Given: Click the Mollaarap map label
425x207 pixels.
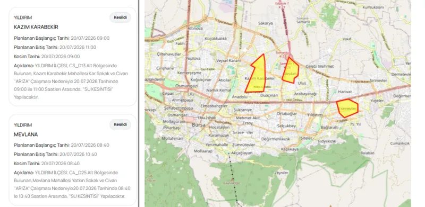Looking at the screenshot, I should point(203,151).
